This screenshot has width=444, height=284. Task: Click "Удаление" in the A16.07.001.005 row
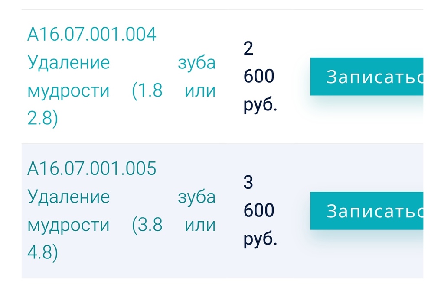coord(69,197)
